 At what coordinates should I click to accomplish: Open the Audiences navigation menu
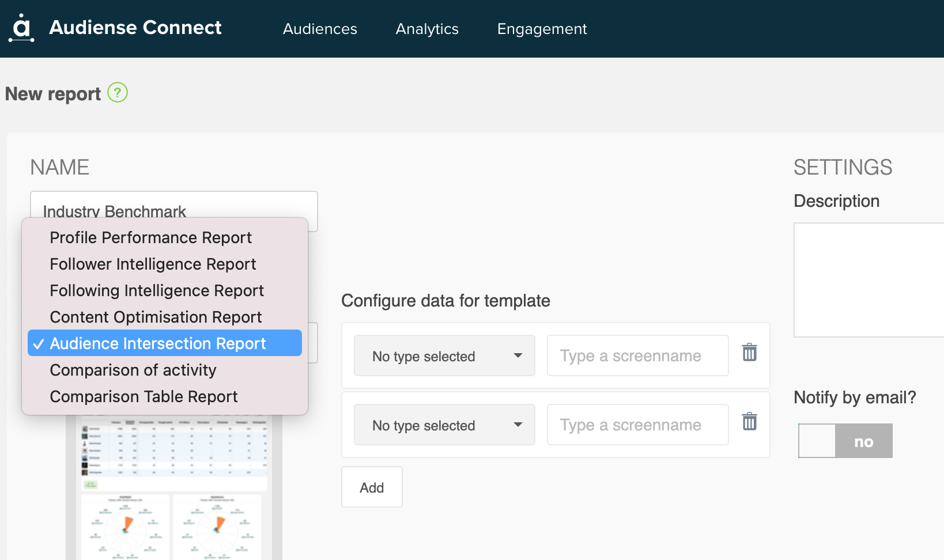click(x=320, y=29)
